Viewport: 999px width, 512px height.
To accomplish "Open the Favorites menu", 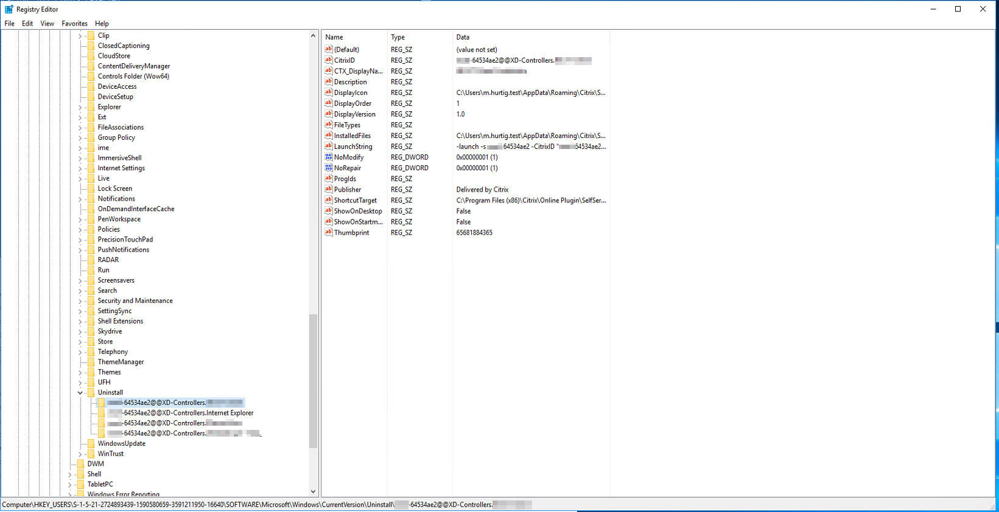I will tap(74, 24).
